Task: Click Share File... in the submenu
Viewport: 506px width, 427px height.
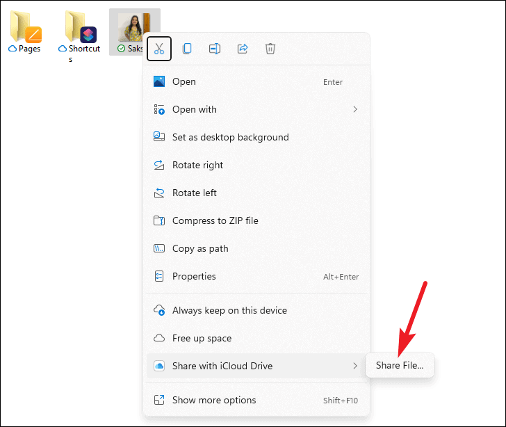Action: [x=400, y=365]
